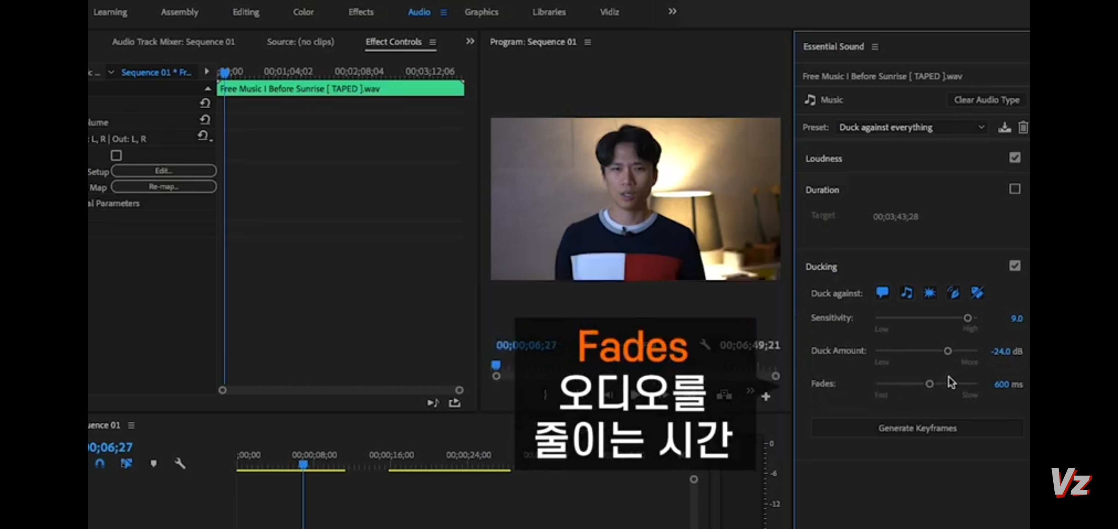The height and width of the screenshot is (529, 1118).
Task: Open the Audio Track Mixer tab
Action: (x=173, y=42)
